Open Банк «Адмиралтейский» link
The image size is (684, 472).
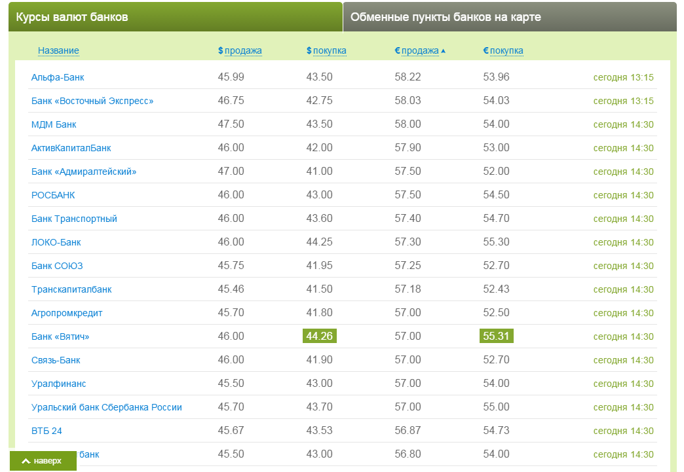point(84,172)
